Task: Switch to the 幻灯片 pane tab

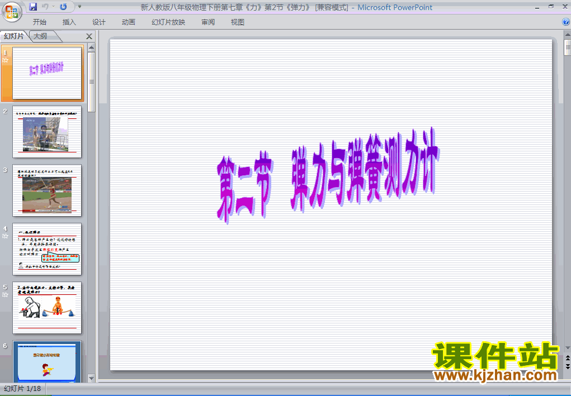Action: [x=14, y=36]
